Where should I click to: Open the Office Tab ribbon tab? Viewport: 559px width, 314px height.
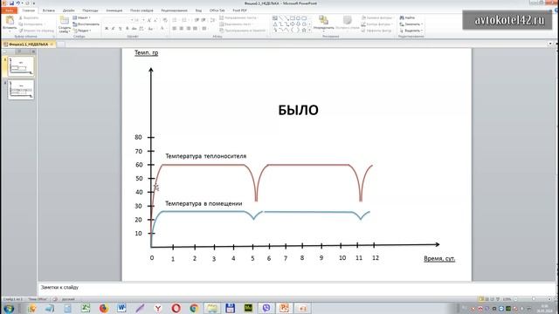pos(217,10)
